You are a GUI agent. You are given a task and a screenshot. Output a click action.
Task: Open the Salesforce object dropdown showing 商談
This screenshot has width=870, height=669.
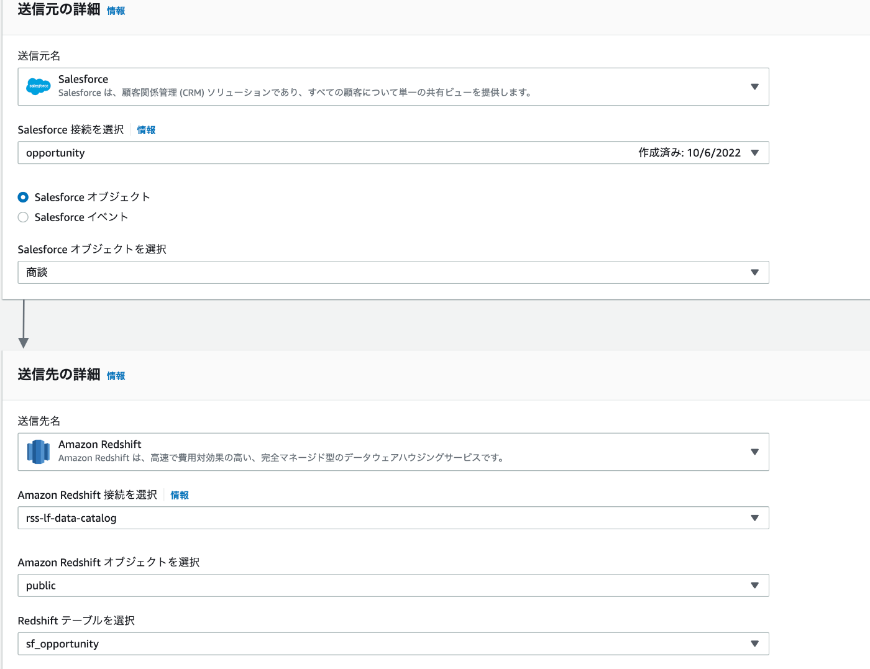point(393,272)
